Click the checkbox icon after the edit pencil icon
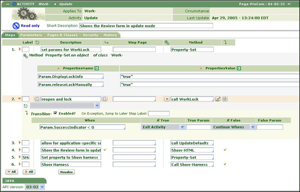 (225, 99)
